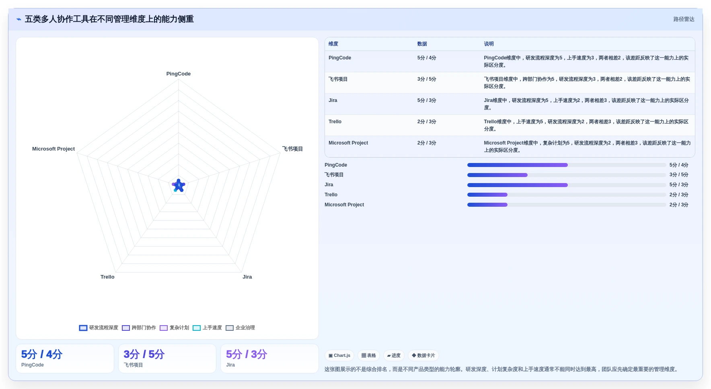Click Trello progress bar
This screenshot has height=389, width=711.
click(x=567, y=195)
